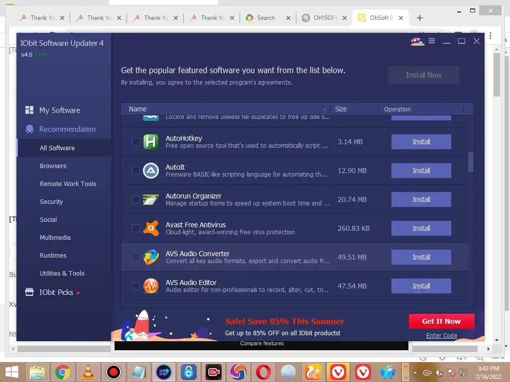Click the software list scrollbar thumb
This screenshot has height=382, width=510.
(471, 162)
